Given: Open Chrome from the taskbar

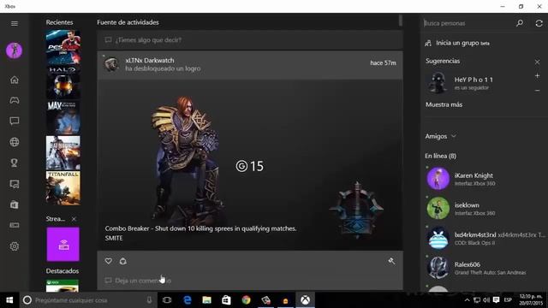Looking at the screenshot, I should [x=246, y=300].
